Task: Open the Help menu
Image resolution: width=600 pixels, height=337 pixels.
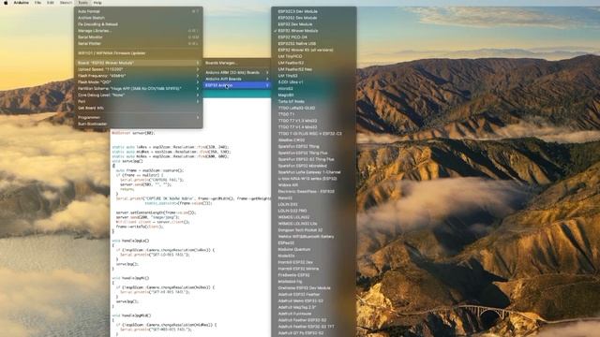Action: (97, 3)
